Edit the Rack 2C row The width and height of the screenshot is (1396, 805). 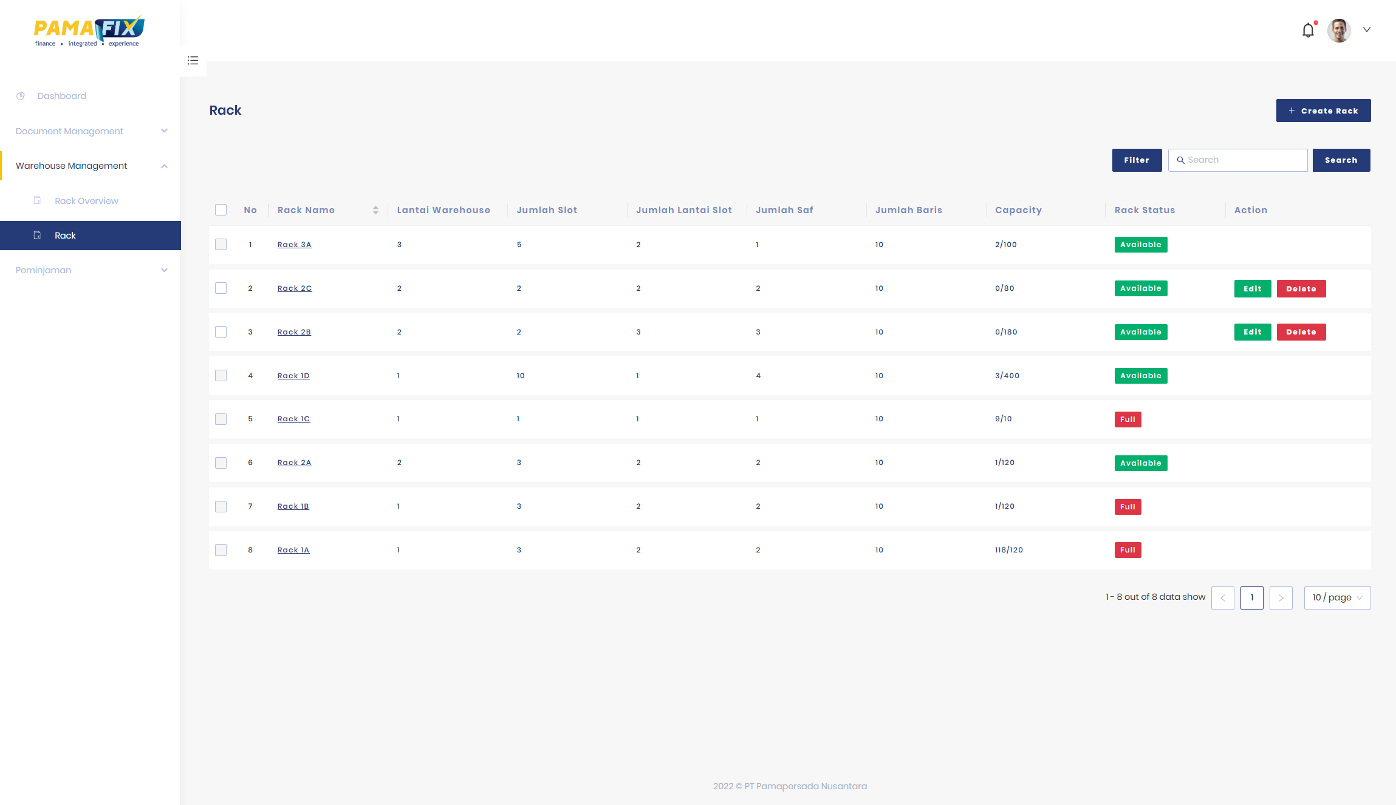point(1253,289)
